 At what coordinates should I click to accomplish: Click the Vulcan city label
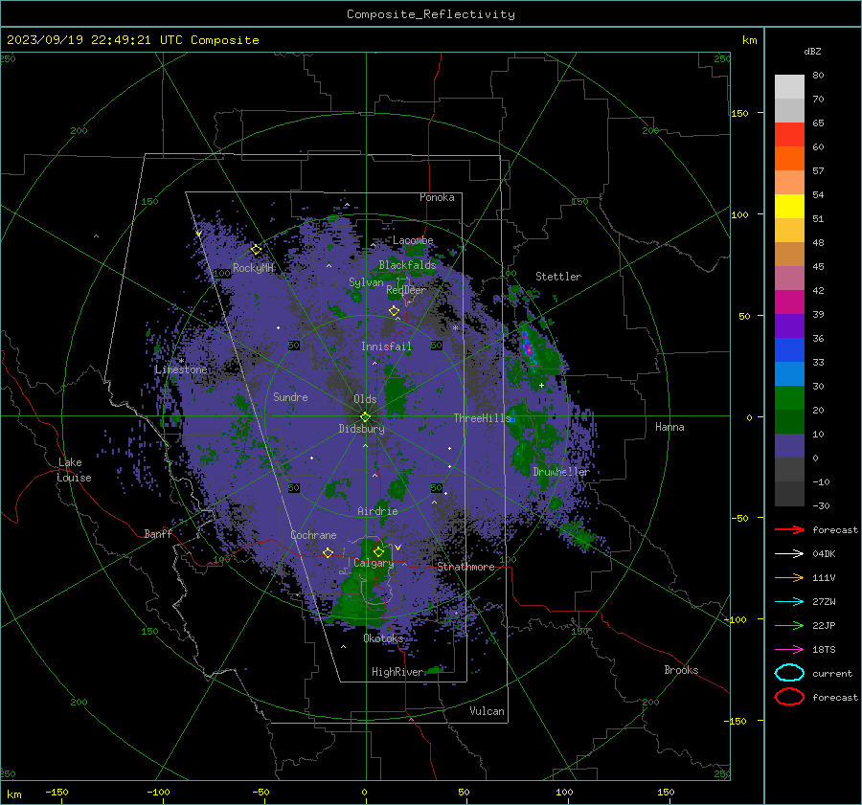tap(487, 711)
